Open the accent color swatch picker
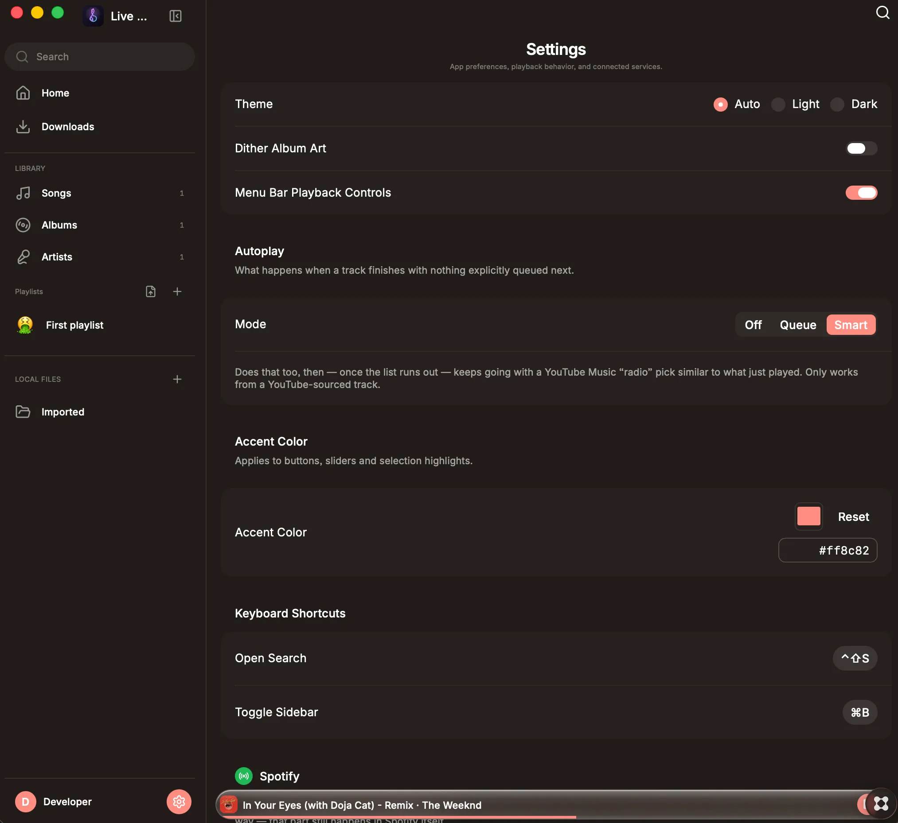898x823 pixels. pyautogui.click(x=808, y=516)
